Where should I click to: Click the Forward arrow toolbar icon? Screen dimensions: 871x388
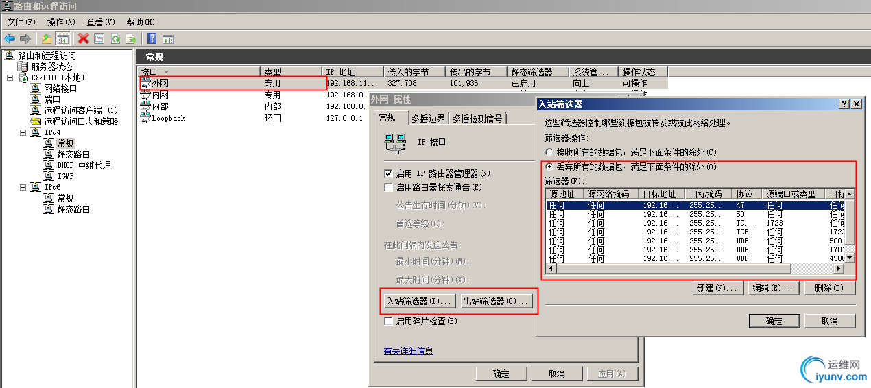25,39
